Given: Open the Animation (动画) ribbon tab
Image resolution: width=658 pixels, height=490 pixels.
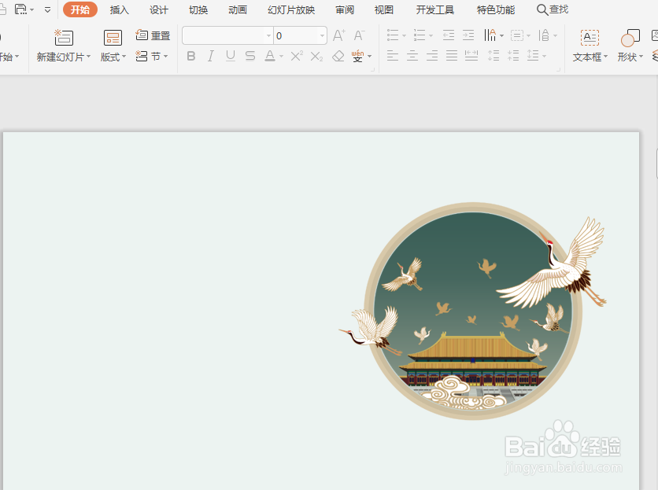Looking at the screenshot, I should (x=237, y=9).
